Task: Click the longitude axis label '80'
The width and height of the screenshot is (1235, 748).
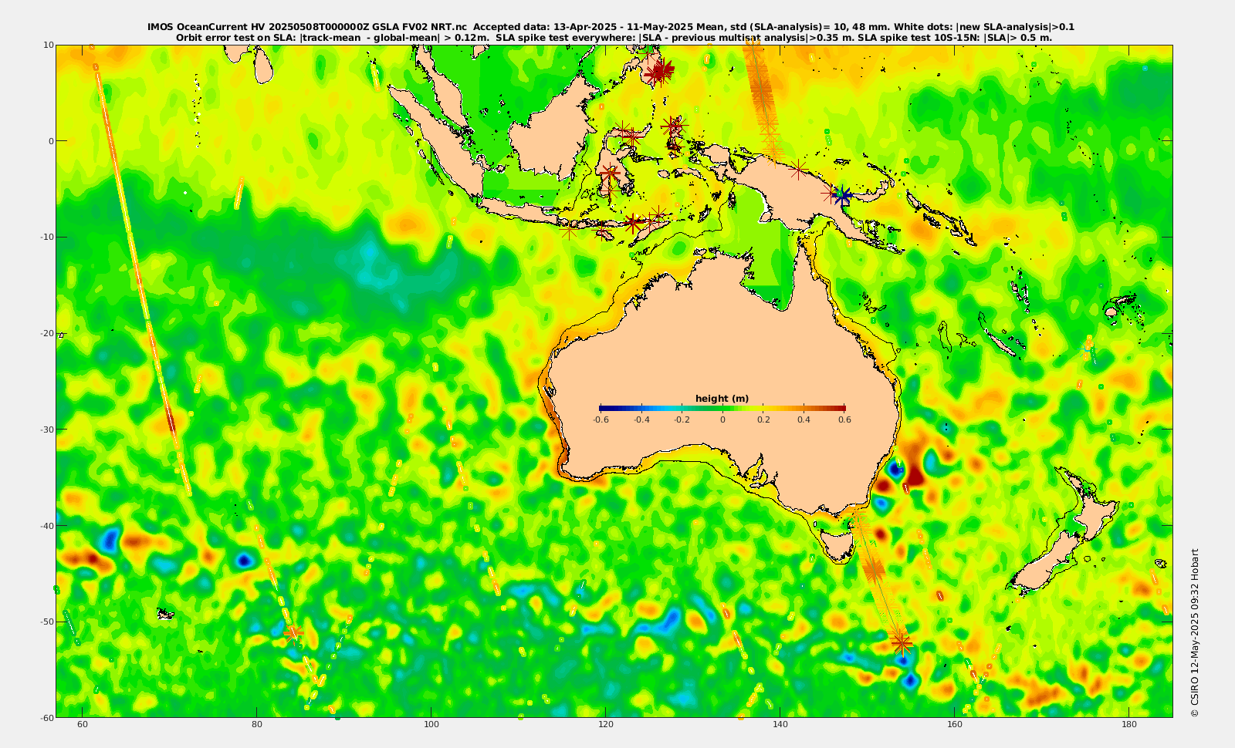Action: (257, 725)
